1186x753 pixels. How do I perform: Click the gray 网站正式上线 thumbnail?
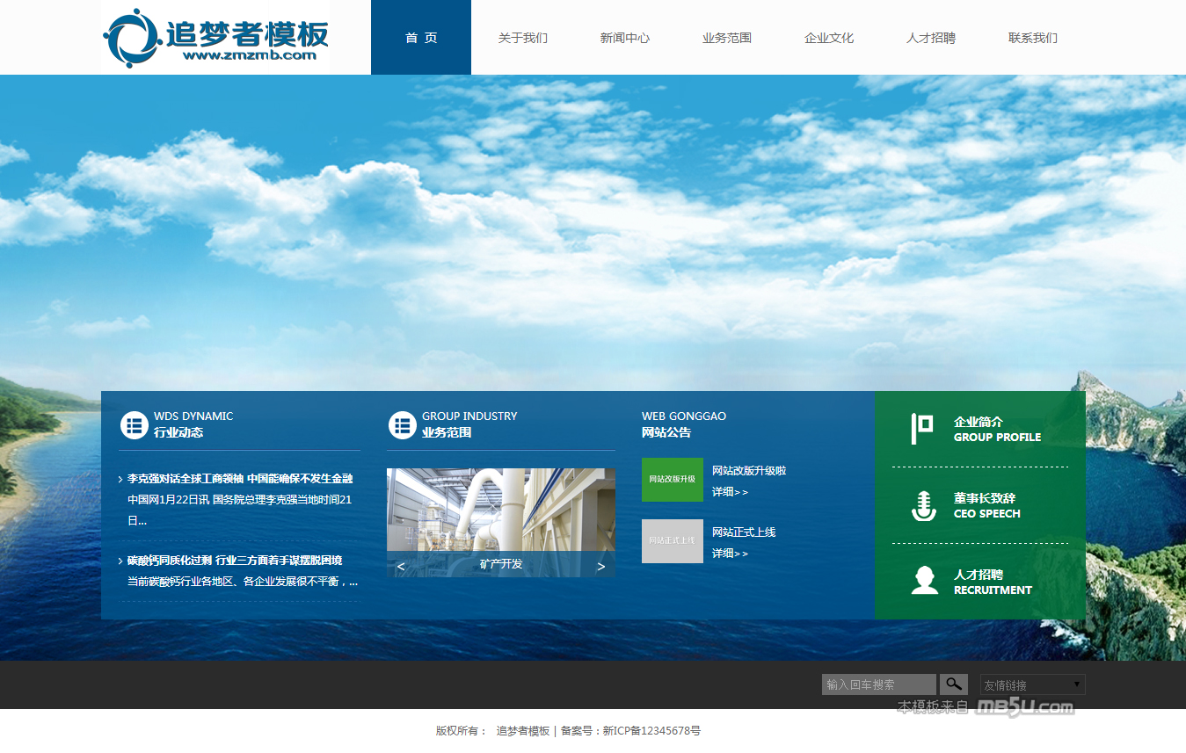click(672, 541)
